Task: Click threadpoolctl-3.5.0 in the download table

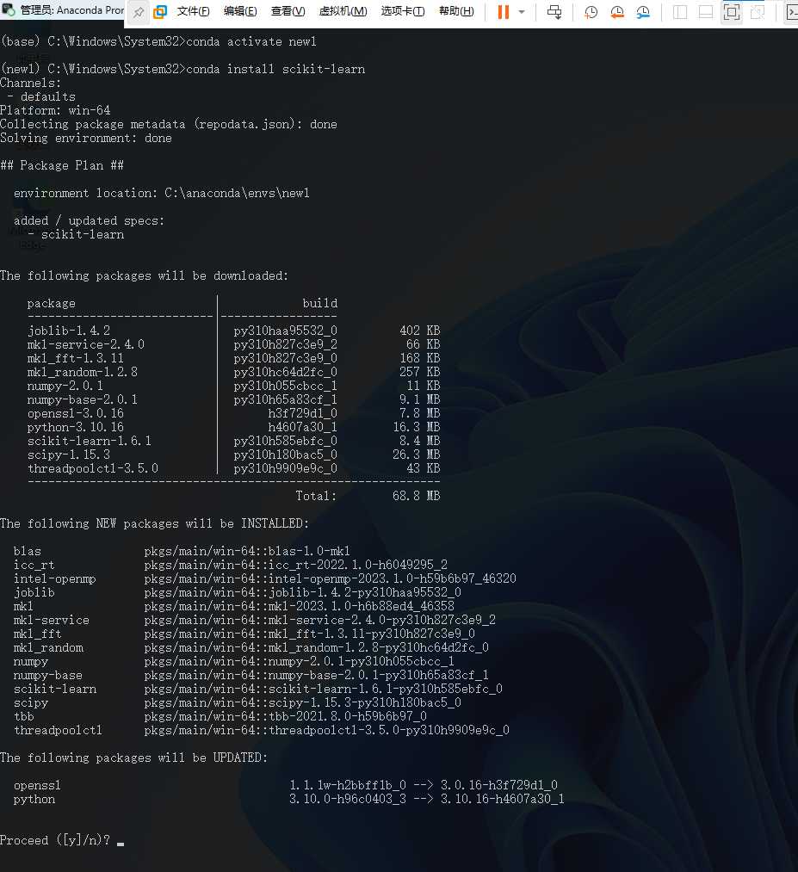Action: point(93,469)
